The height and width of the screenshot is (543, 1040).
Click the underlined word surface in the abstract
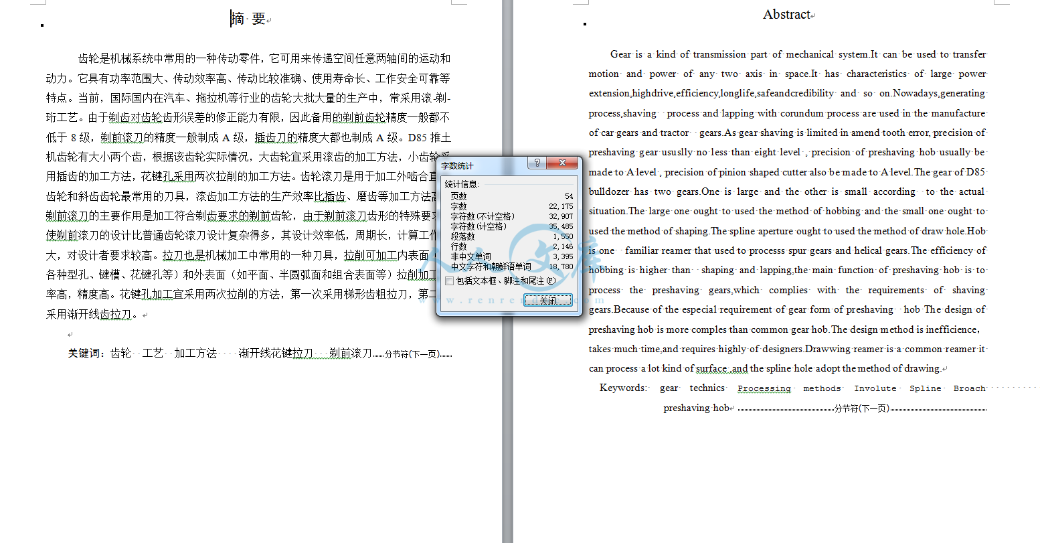click(x=711, y=368)
